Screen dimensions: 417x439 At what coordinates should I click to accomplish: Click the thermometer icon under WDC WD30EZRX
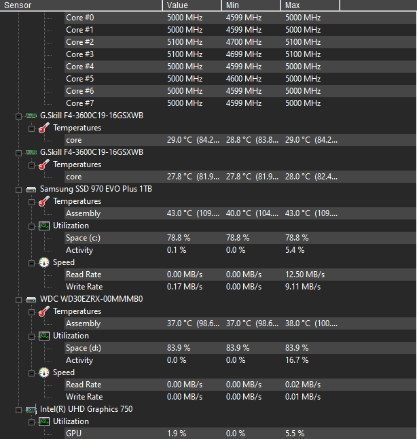click(44, 311)
